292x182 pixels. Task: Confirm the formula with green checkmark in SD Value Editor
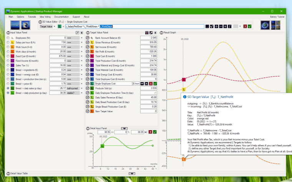(x=250, y=26)
